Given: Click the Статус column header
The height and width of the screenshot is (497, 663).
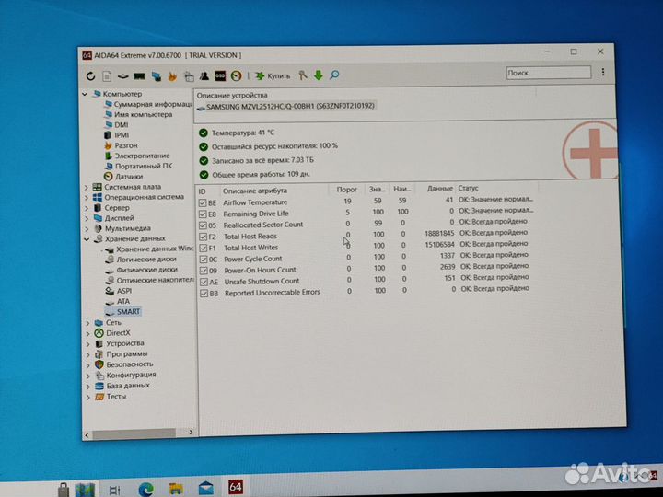Looking at the screenshot, I should [x=468, y=188].
